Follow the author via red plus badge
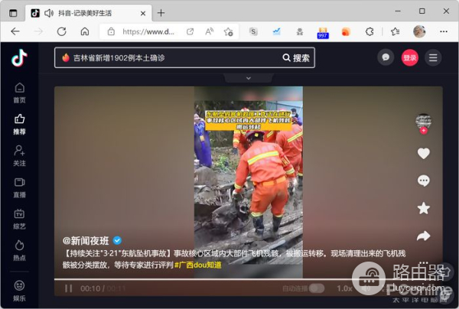This screenshot has width=459, height=309. pyautogui.click(x=423, y=131)
